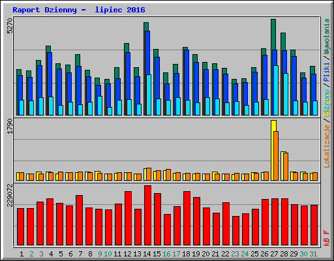
Task: Click day label 1 on the x-axis
Action: click(x=22, y=254)
